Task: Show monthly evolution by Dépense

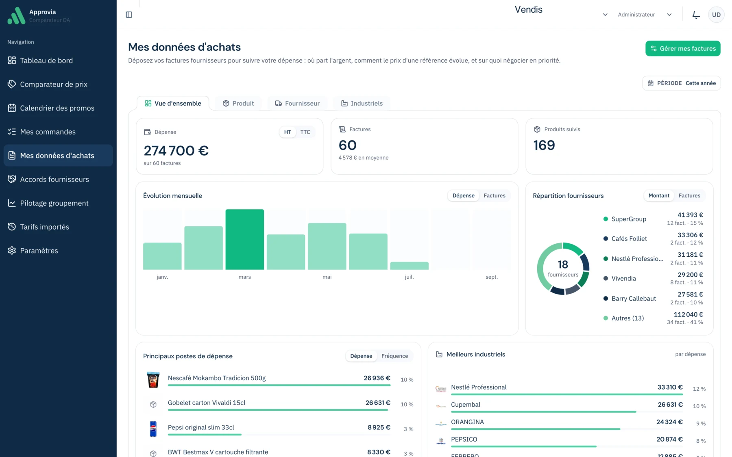Action: click(464, 196)
